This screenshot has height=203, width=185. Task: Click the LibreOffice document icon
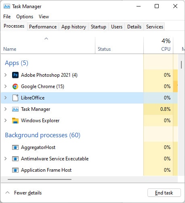15,98
